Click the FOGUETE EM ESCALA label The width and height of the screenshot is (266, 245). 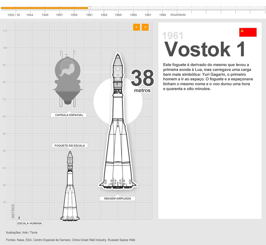[x=70, y=146]
